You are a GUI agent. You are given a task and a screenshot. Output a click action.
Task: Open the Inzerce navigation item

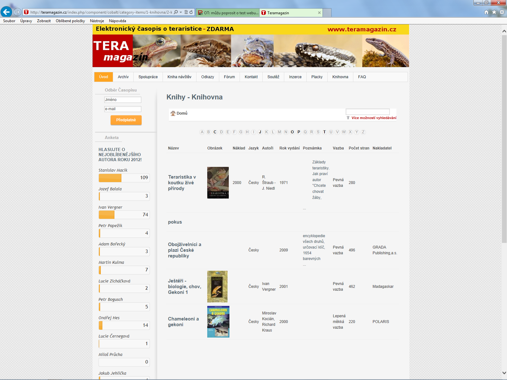[x=295, y=77]
